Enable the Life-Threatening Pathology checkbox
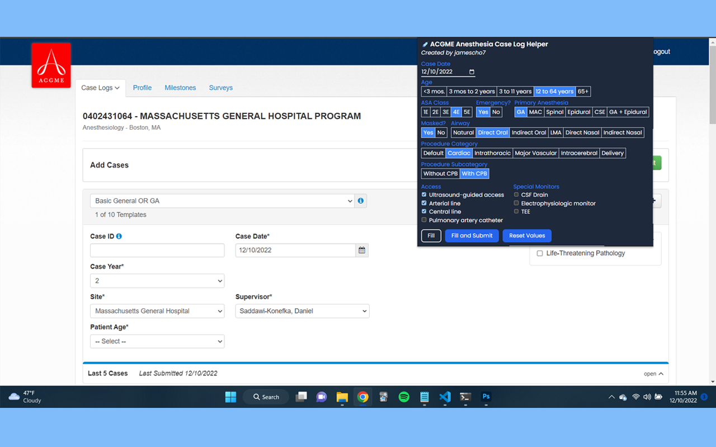This screenshot has height=447, width=716. [x=540, y=253]
